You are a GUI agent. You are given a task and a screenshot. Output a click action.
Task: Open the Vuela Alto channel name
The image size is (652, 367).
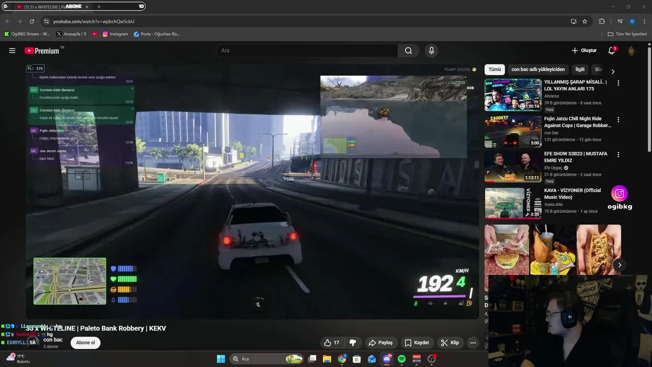553,204
